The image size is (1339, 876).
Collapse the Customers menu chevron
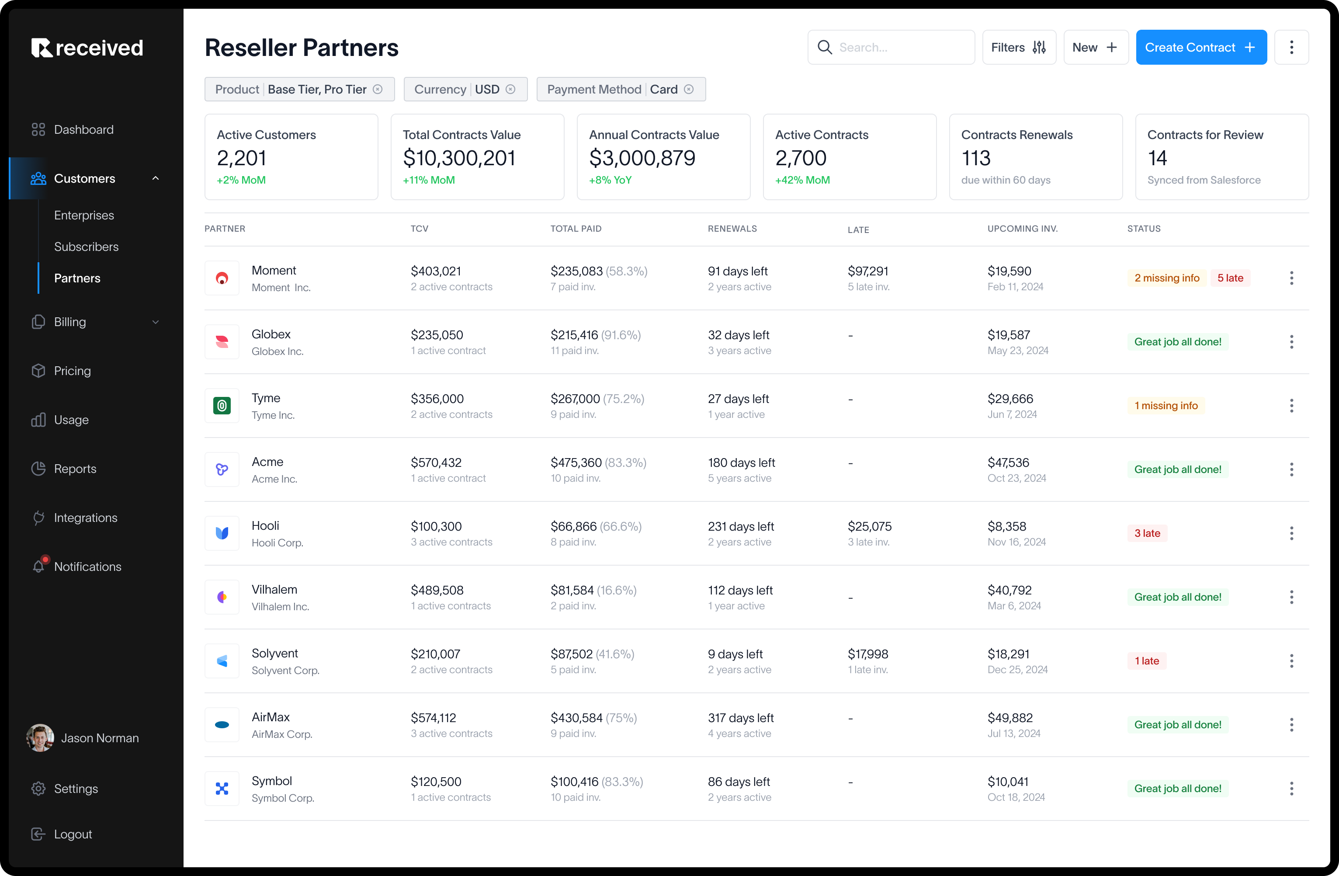[x=156, y=178]
